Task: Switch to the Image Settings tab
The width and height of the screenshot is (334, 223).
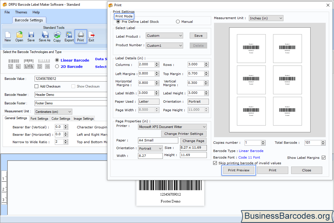Action: coord(83,119)
